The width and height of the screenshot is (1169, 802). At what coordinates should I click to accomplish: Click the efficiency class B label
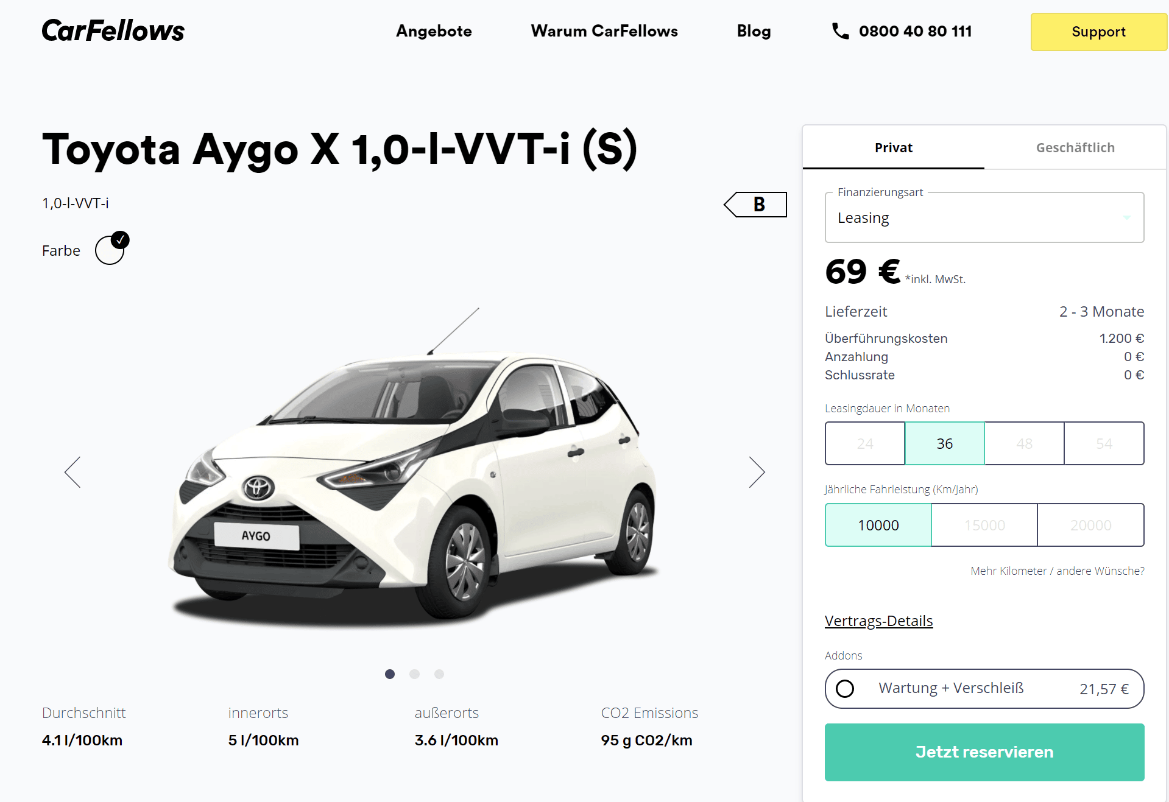(755, 204)
